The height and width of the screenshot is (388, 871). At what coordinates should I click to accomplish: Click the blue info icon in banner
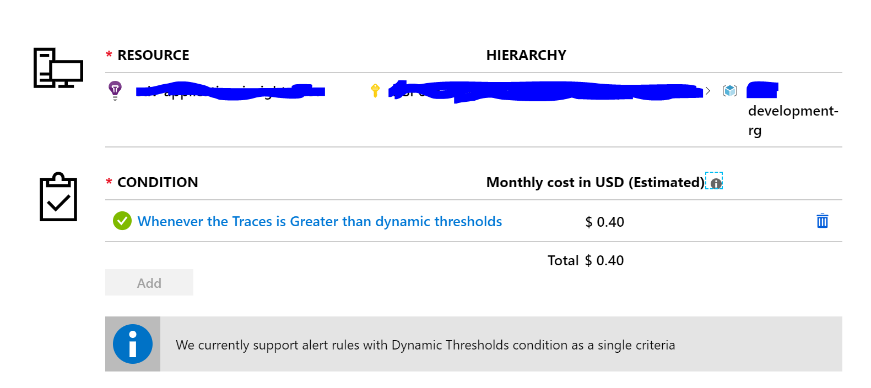[x=133, y=344]
